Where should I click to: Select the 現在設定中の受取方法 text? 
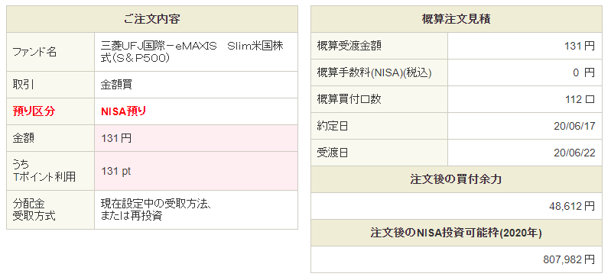point(156,204)
